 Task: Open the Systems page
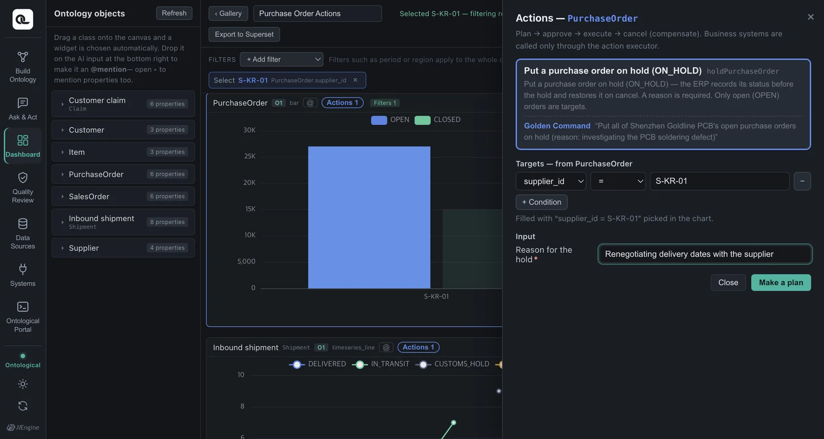click(x=23, y=275)
